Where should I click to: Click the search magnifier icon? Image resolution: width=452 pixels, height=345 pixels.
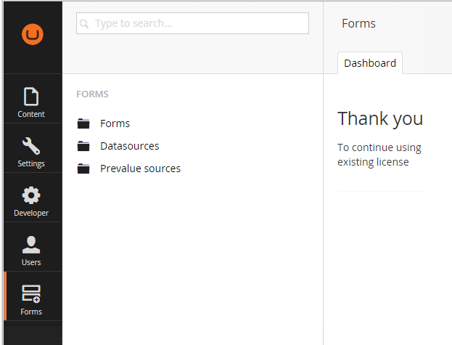click(84, 24)
